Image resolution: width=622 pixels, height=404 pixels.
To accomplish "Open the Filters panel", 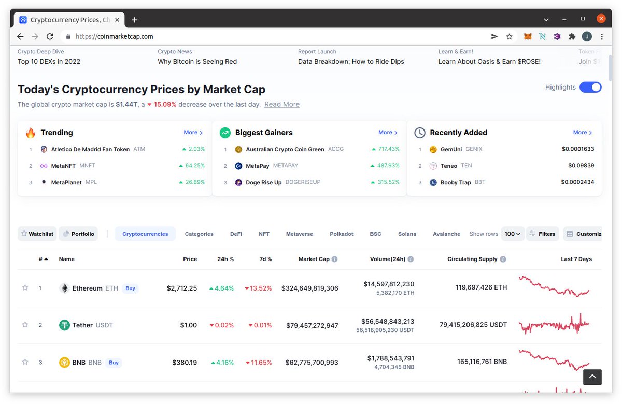I will 543,234.
